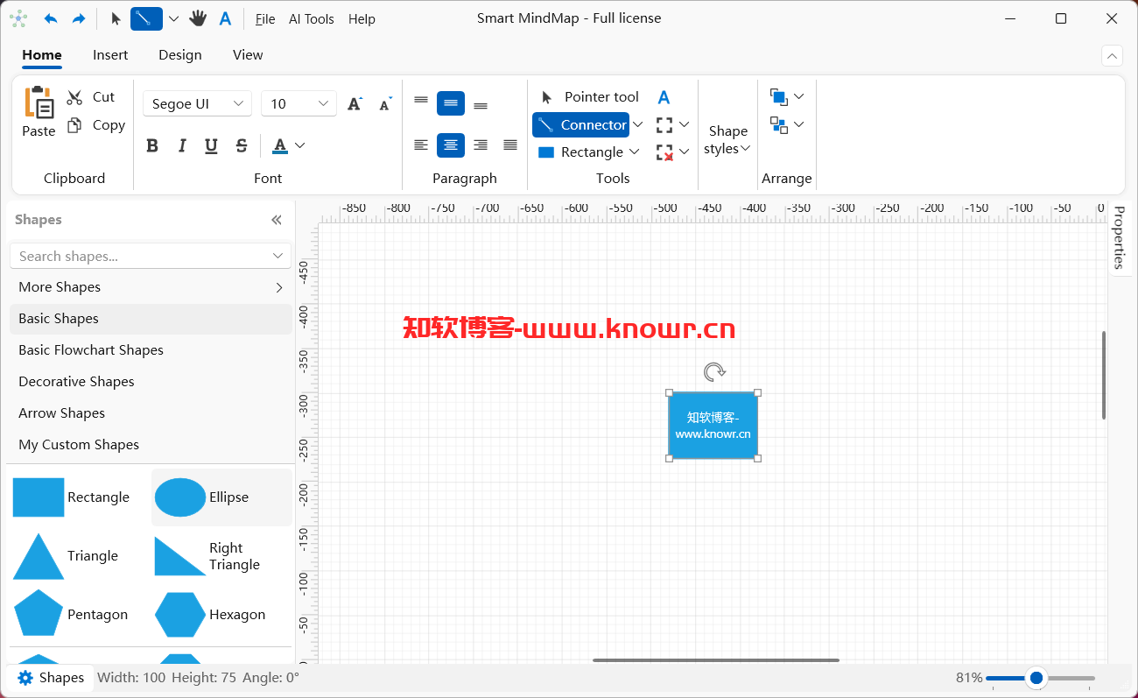Open the ribbon Connector dropdown arrow
Screen dimensions: 1138x698
637,125
